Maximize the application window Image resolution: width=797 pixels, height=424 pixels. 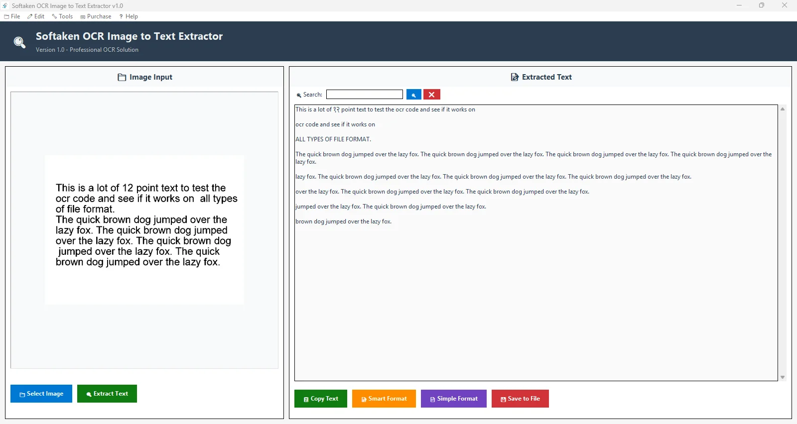[x=762, y=5]
